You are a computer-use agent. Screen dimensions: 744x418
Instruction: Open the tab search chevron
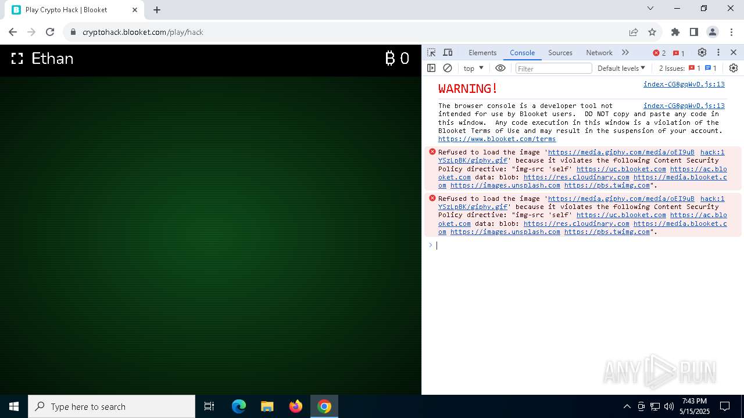point(650,8)
